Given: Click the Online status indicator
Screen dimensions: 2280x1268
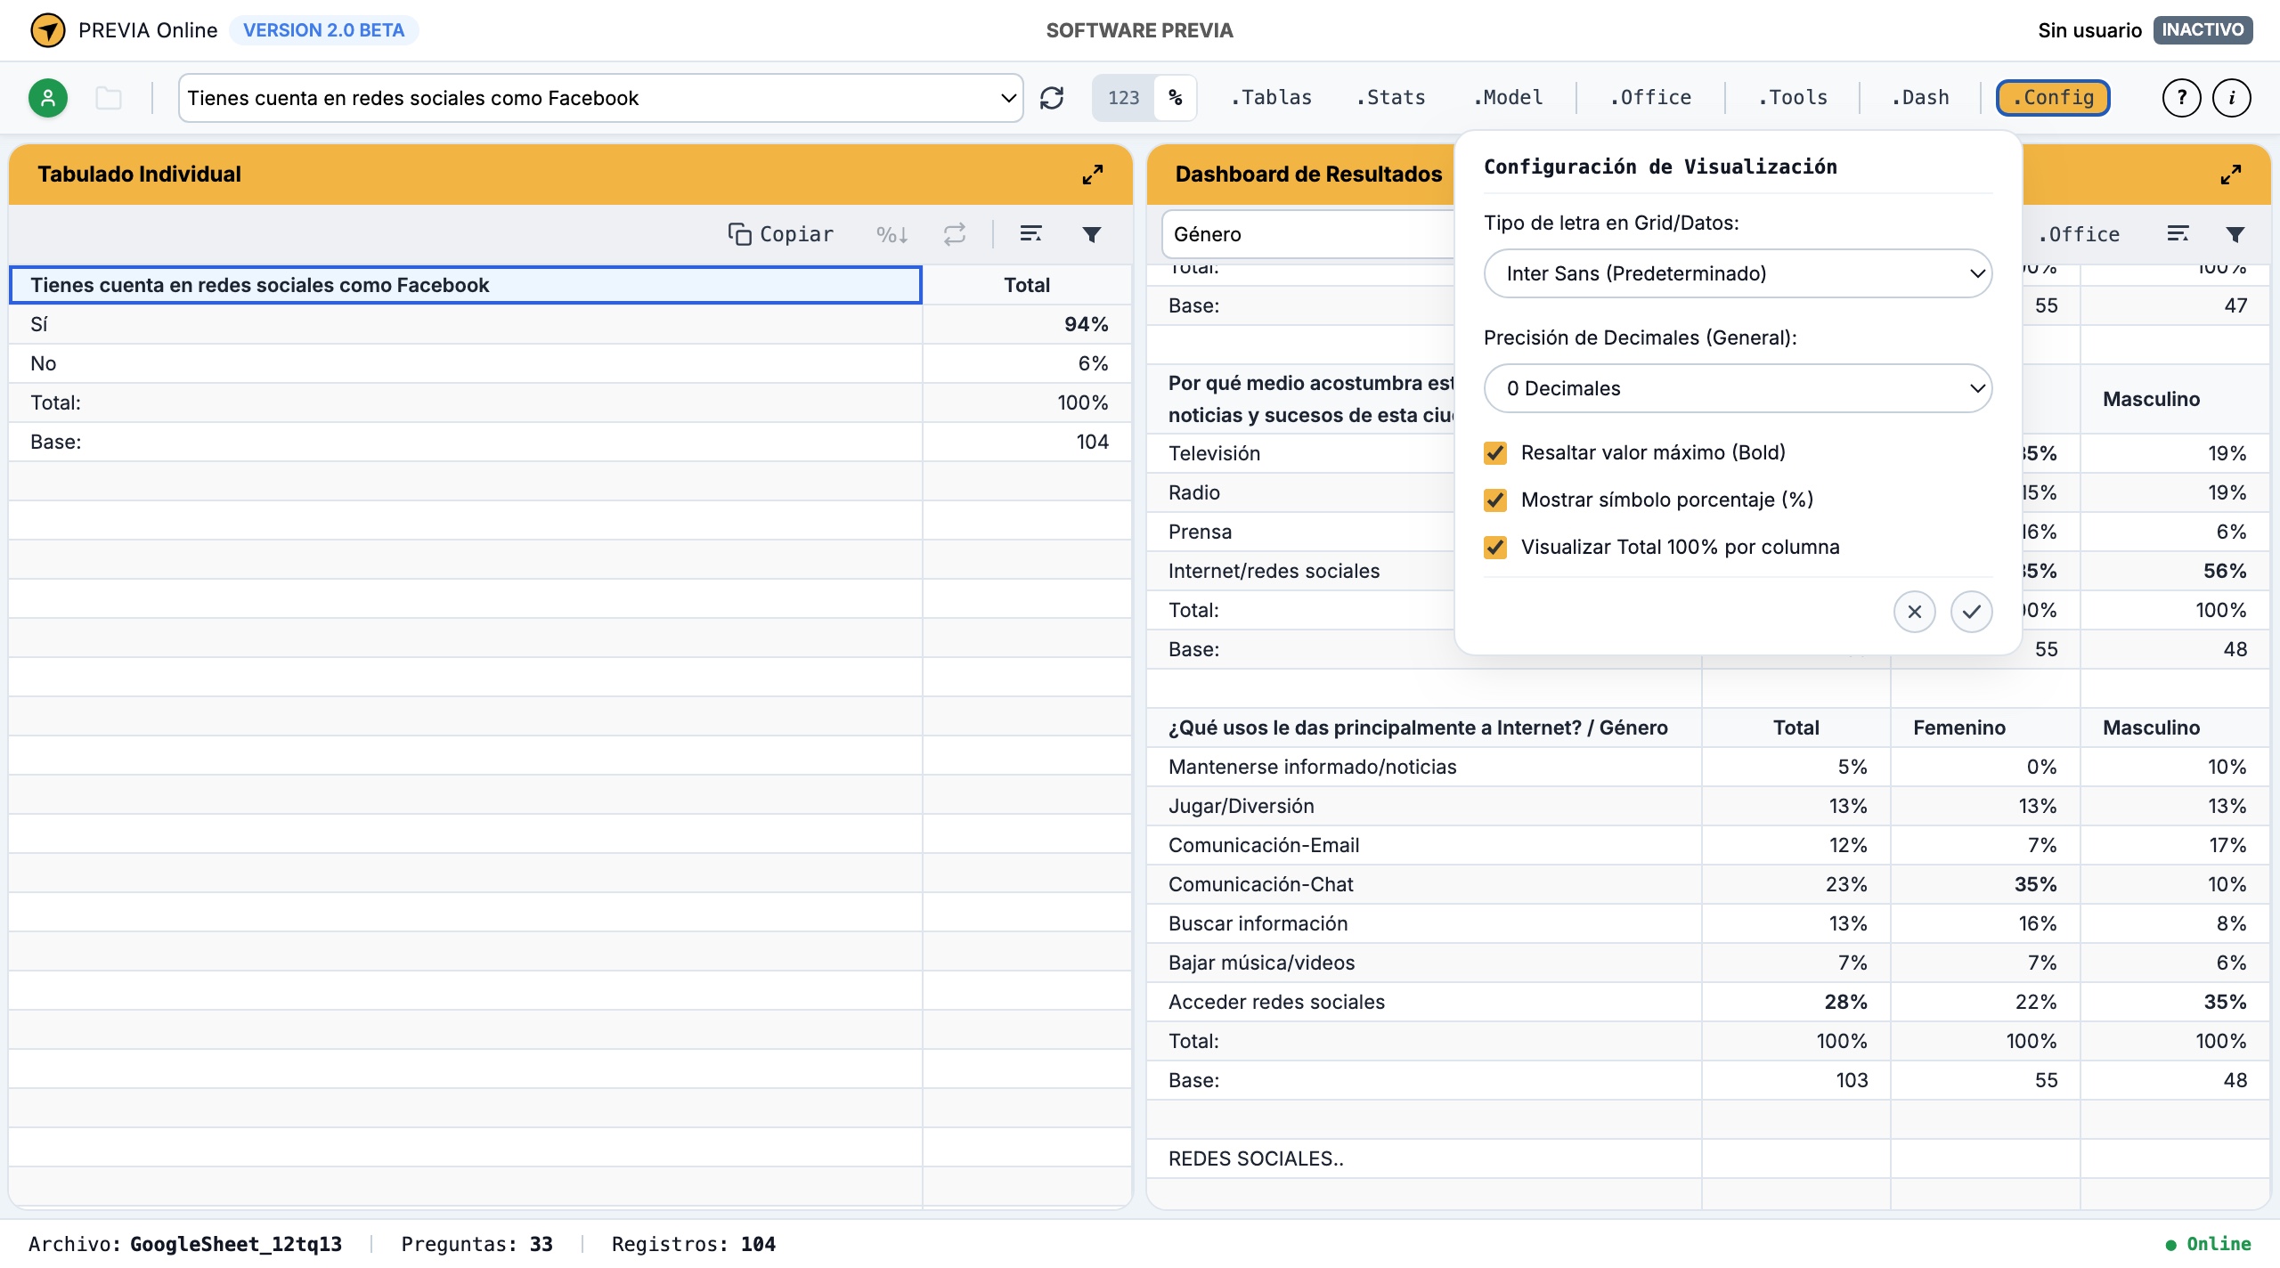Looking at the screenshot, I should tap(2209, 1244).
